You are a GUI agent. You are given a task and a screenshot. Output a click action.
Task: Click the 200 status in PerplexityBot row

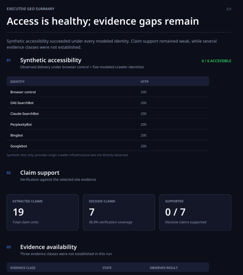(144, 125)
